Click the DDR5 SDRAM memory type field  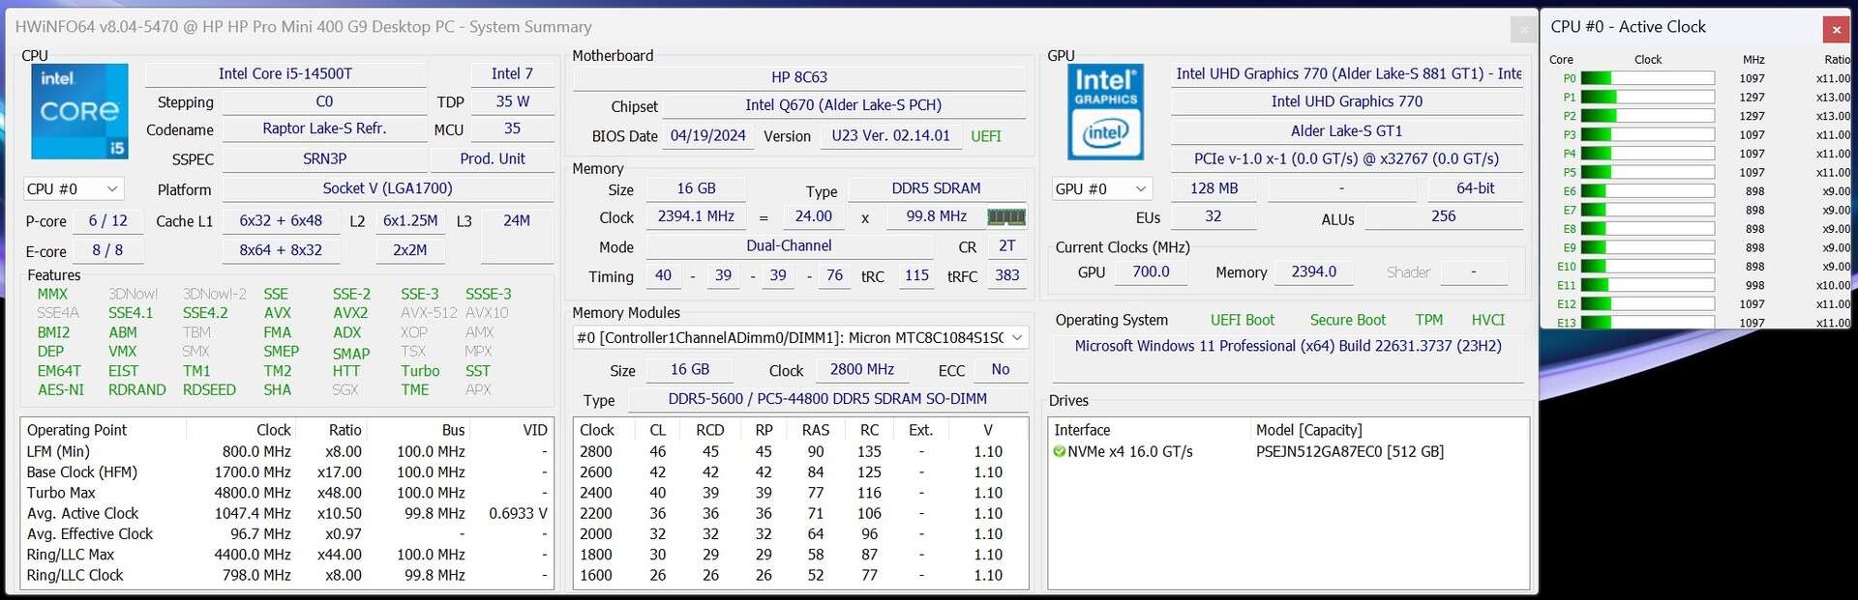936,188
